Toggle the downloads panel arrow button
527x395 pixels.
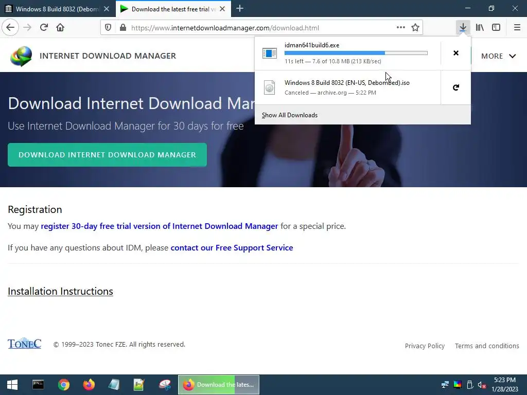(x=463, y=28)
